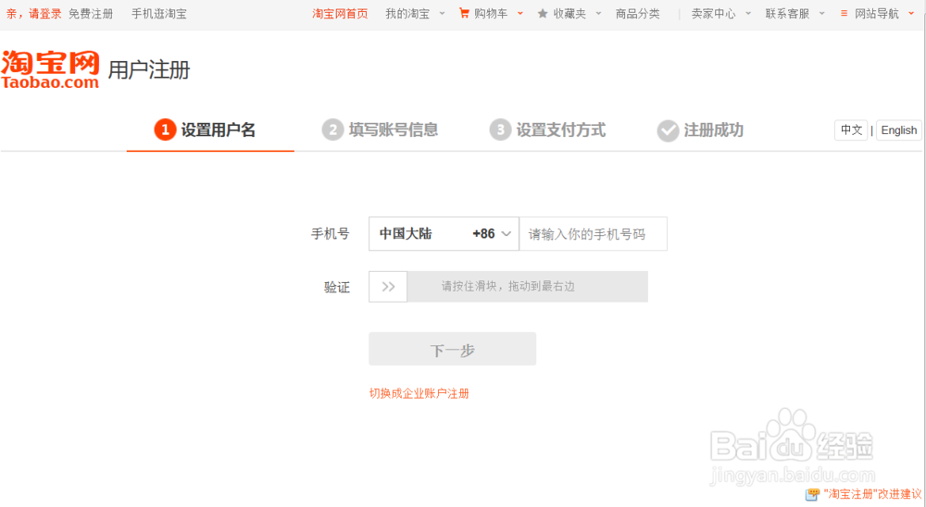Open the 中国大陆 +86 country code dropdown

444,234
